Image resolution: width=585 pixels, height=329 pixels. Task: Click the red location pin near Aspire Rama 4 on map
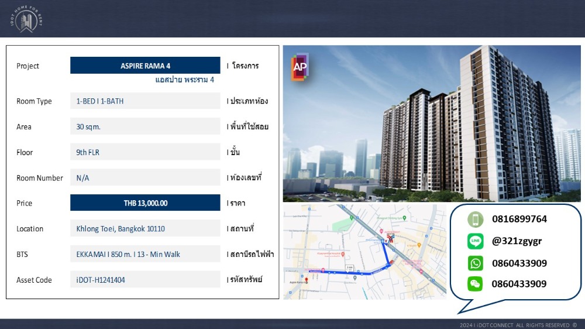pos(307,280)
